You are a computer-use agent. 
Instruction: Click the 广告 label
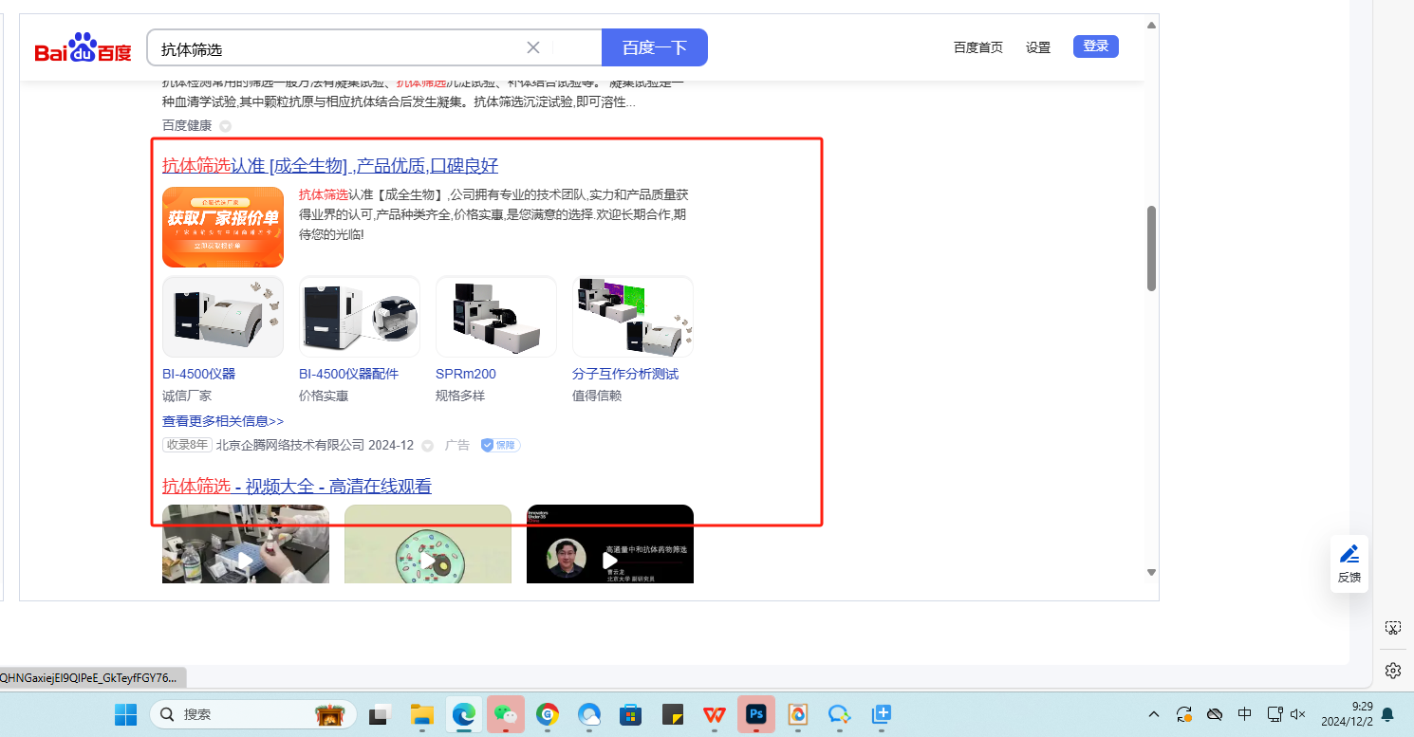[x=457, y=445]
